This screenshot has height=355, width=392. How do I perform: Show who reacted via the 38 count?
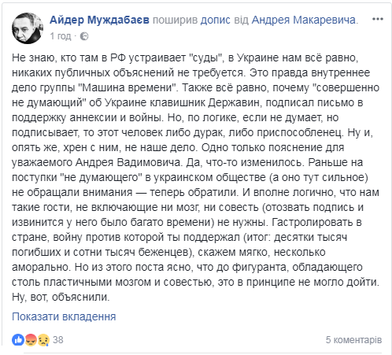[58, 340]
